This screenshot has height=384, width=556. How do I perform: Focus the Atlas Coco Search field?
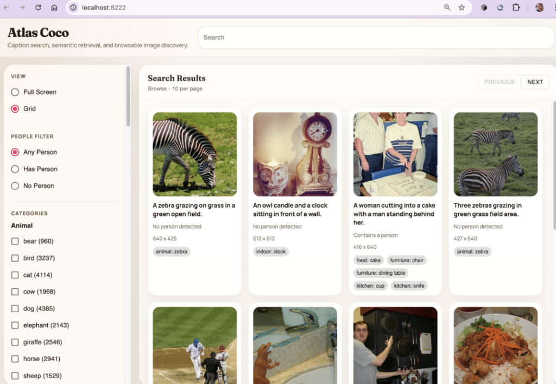coord(377,38)
